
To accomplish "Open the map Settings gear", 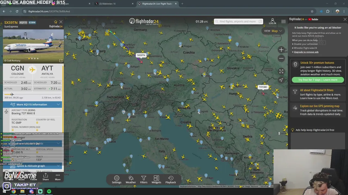I will pyautogui.click(x=117, y=180).
